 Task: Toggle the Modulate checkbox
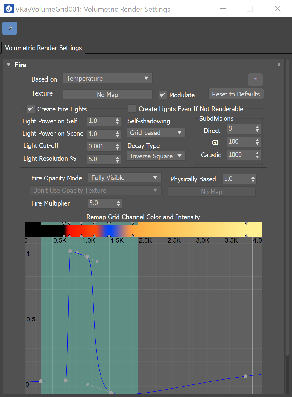[x=163, y=95]
